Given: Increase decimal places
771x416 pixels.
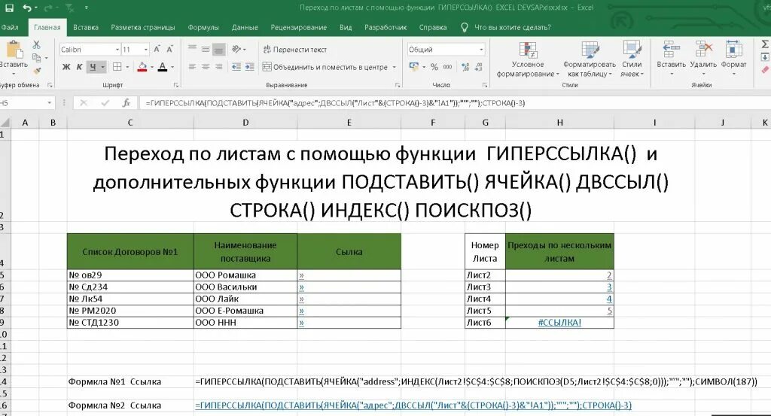Looking at the screenshot, I should 465,67.
